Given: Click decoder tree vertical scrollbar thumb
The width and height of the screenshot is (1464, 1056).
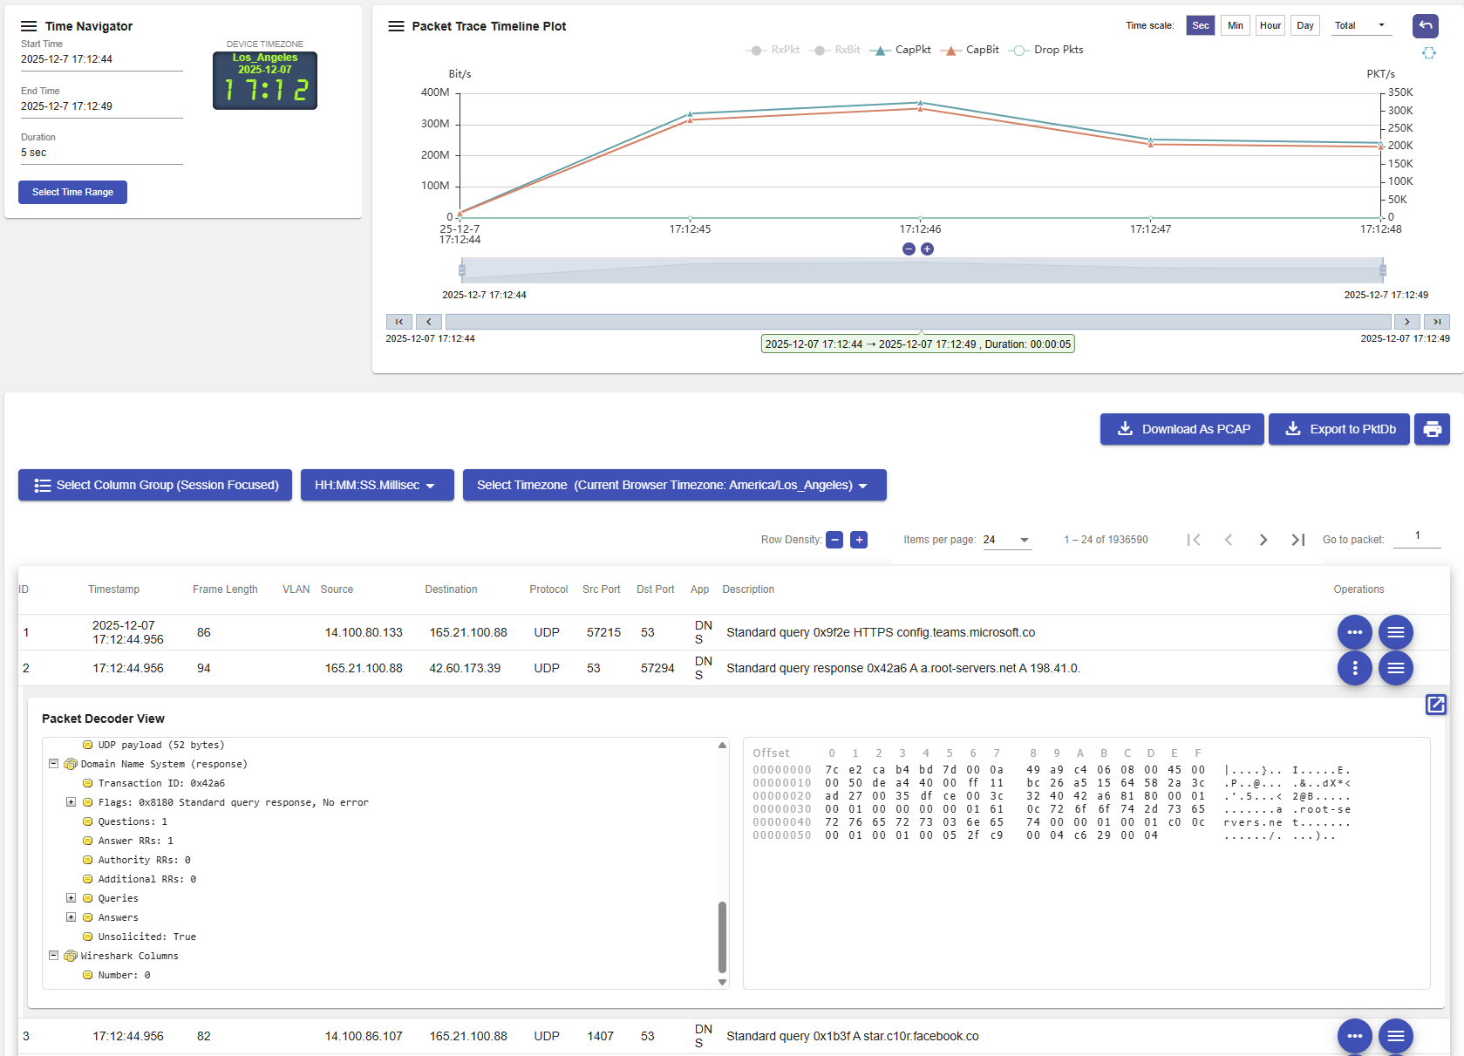Looking at the screenshot, I should coord(722,937).
